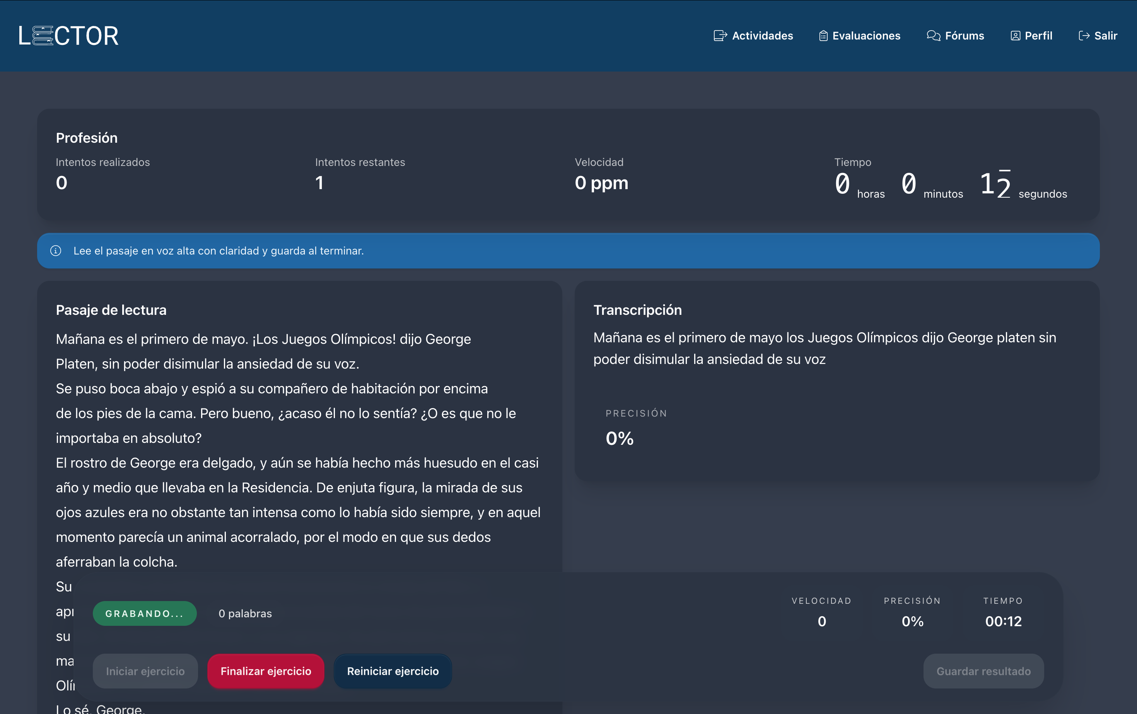Click the LECTOR logo

coord(68,36)
